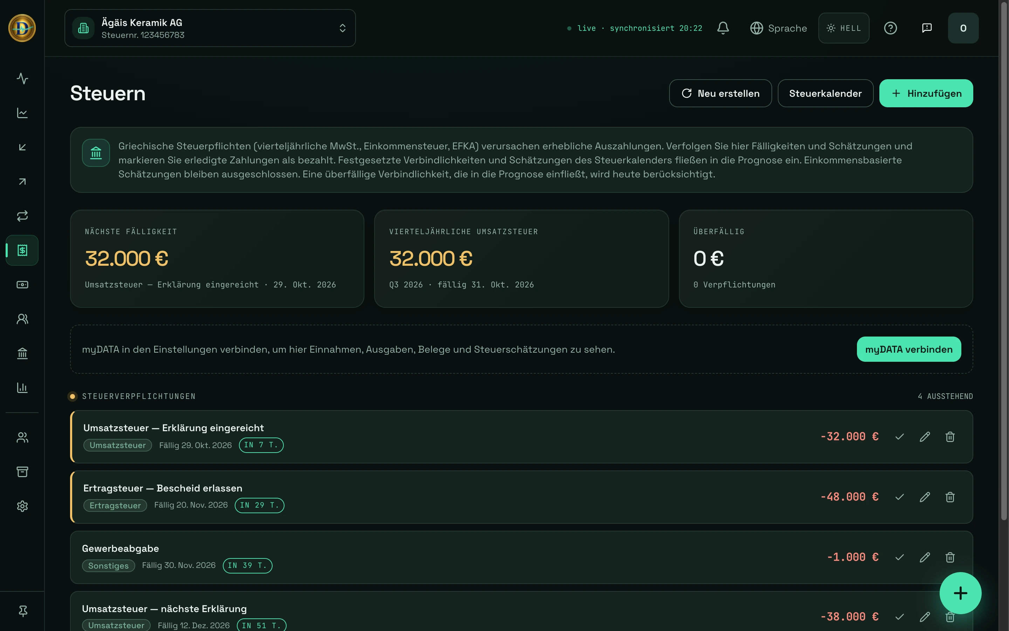The height and width of the screenshot is (631, 1009).
Task: Open the recurring transactions sidebar icon
Action: coord(22,216)
